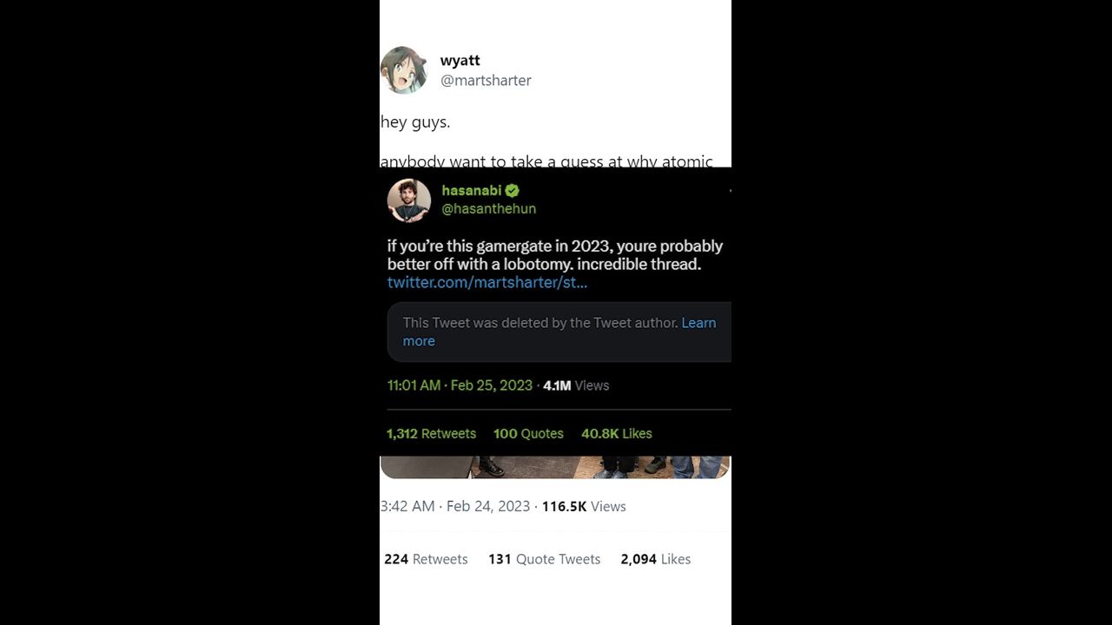The image size is (1112, 625).
Task: Click the hasanabi display name
Action: (x=471, y=191)
